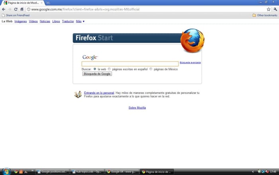Open the Sobre Mozilla link
The height and width of the screenshot is (175, 279).
(137, 108)
